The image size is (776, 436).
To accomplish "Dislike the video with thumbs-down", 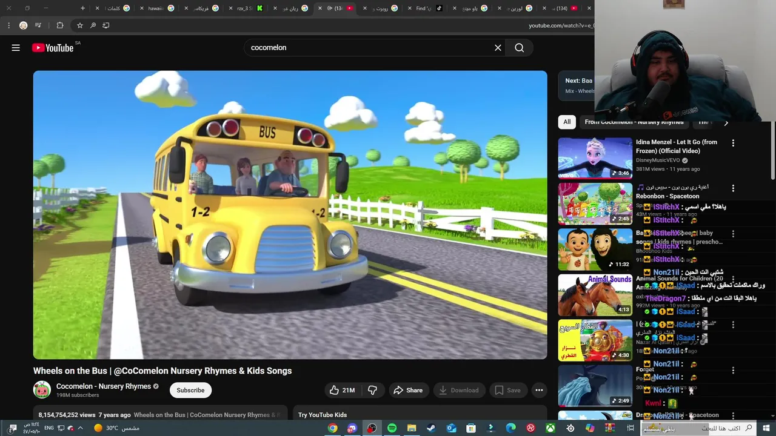I will click(x=372, y=391).
